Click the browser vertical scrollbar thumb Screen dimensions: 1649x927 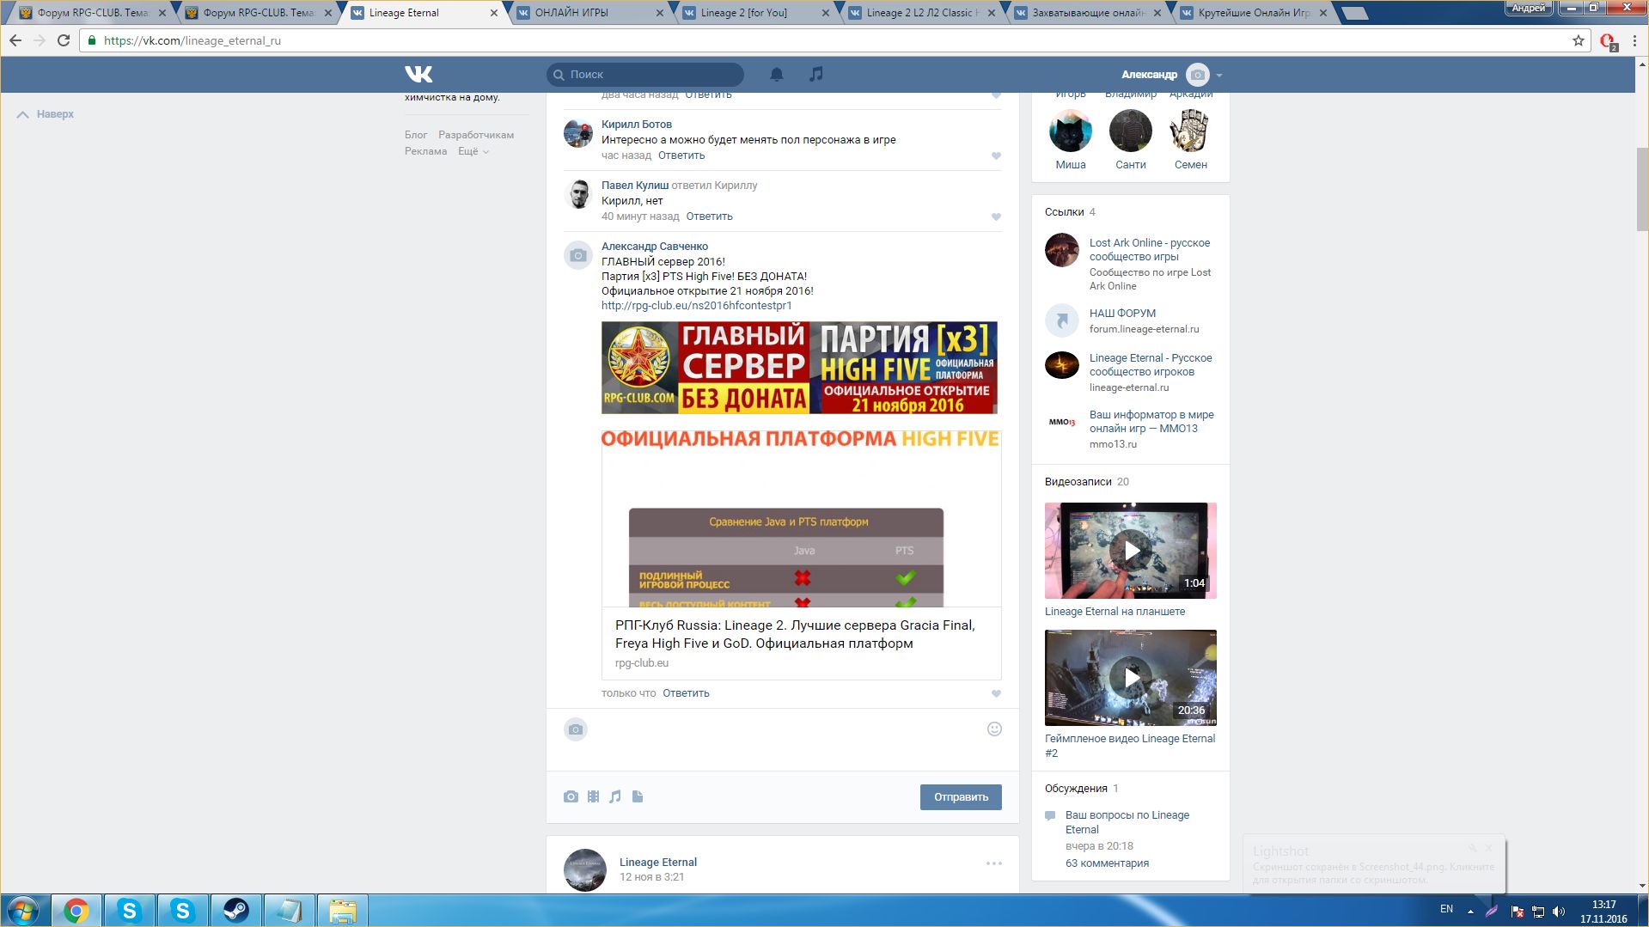(1642, 189)
